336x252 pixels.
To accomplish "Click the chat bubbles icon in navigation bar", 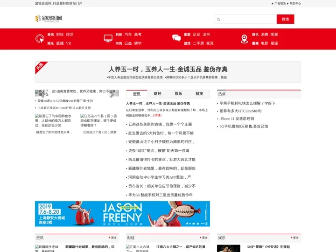I will (176, 38).
